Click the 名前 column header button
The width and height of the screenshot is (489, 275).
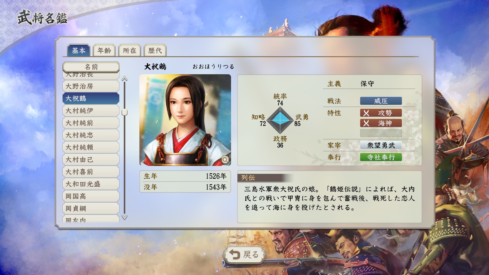pyautogui.click(x=91, y=67)
